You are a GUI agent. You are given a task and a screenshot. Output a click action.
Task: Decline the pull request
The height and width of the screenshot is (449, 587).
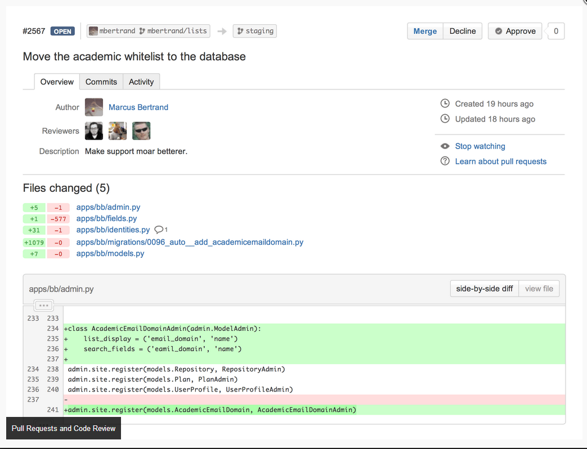tap(462, 31)
